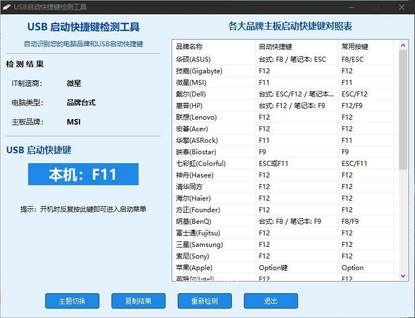The width and height of the screenshot is (415, 318).
Task: Click the 电脑类型 value 品牌台式
Action: click(81, 103)
